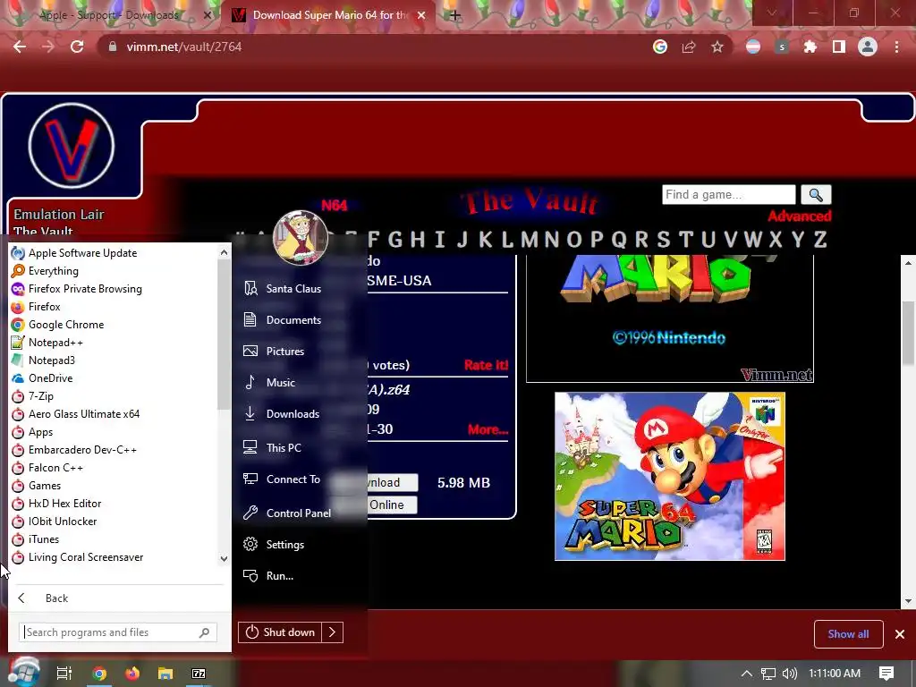Expand the Embarcadero Dev-C++ folder

[81, 450]
